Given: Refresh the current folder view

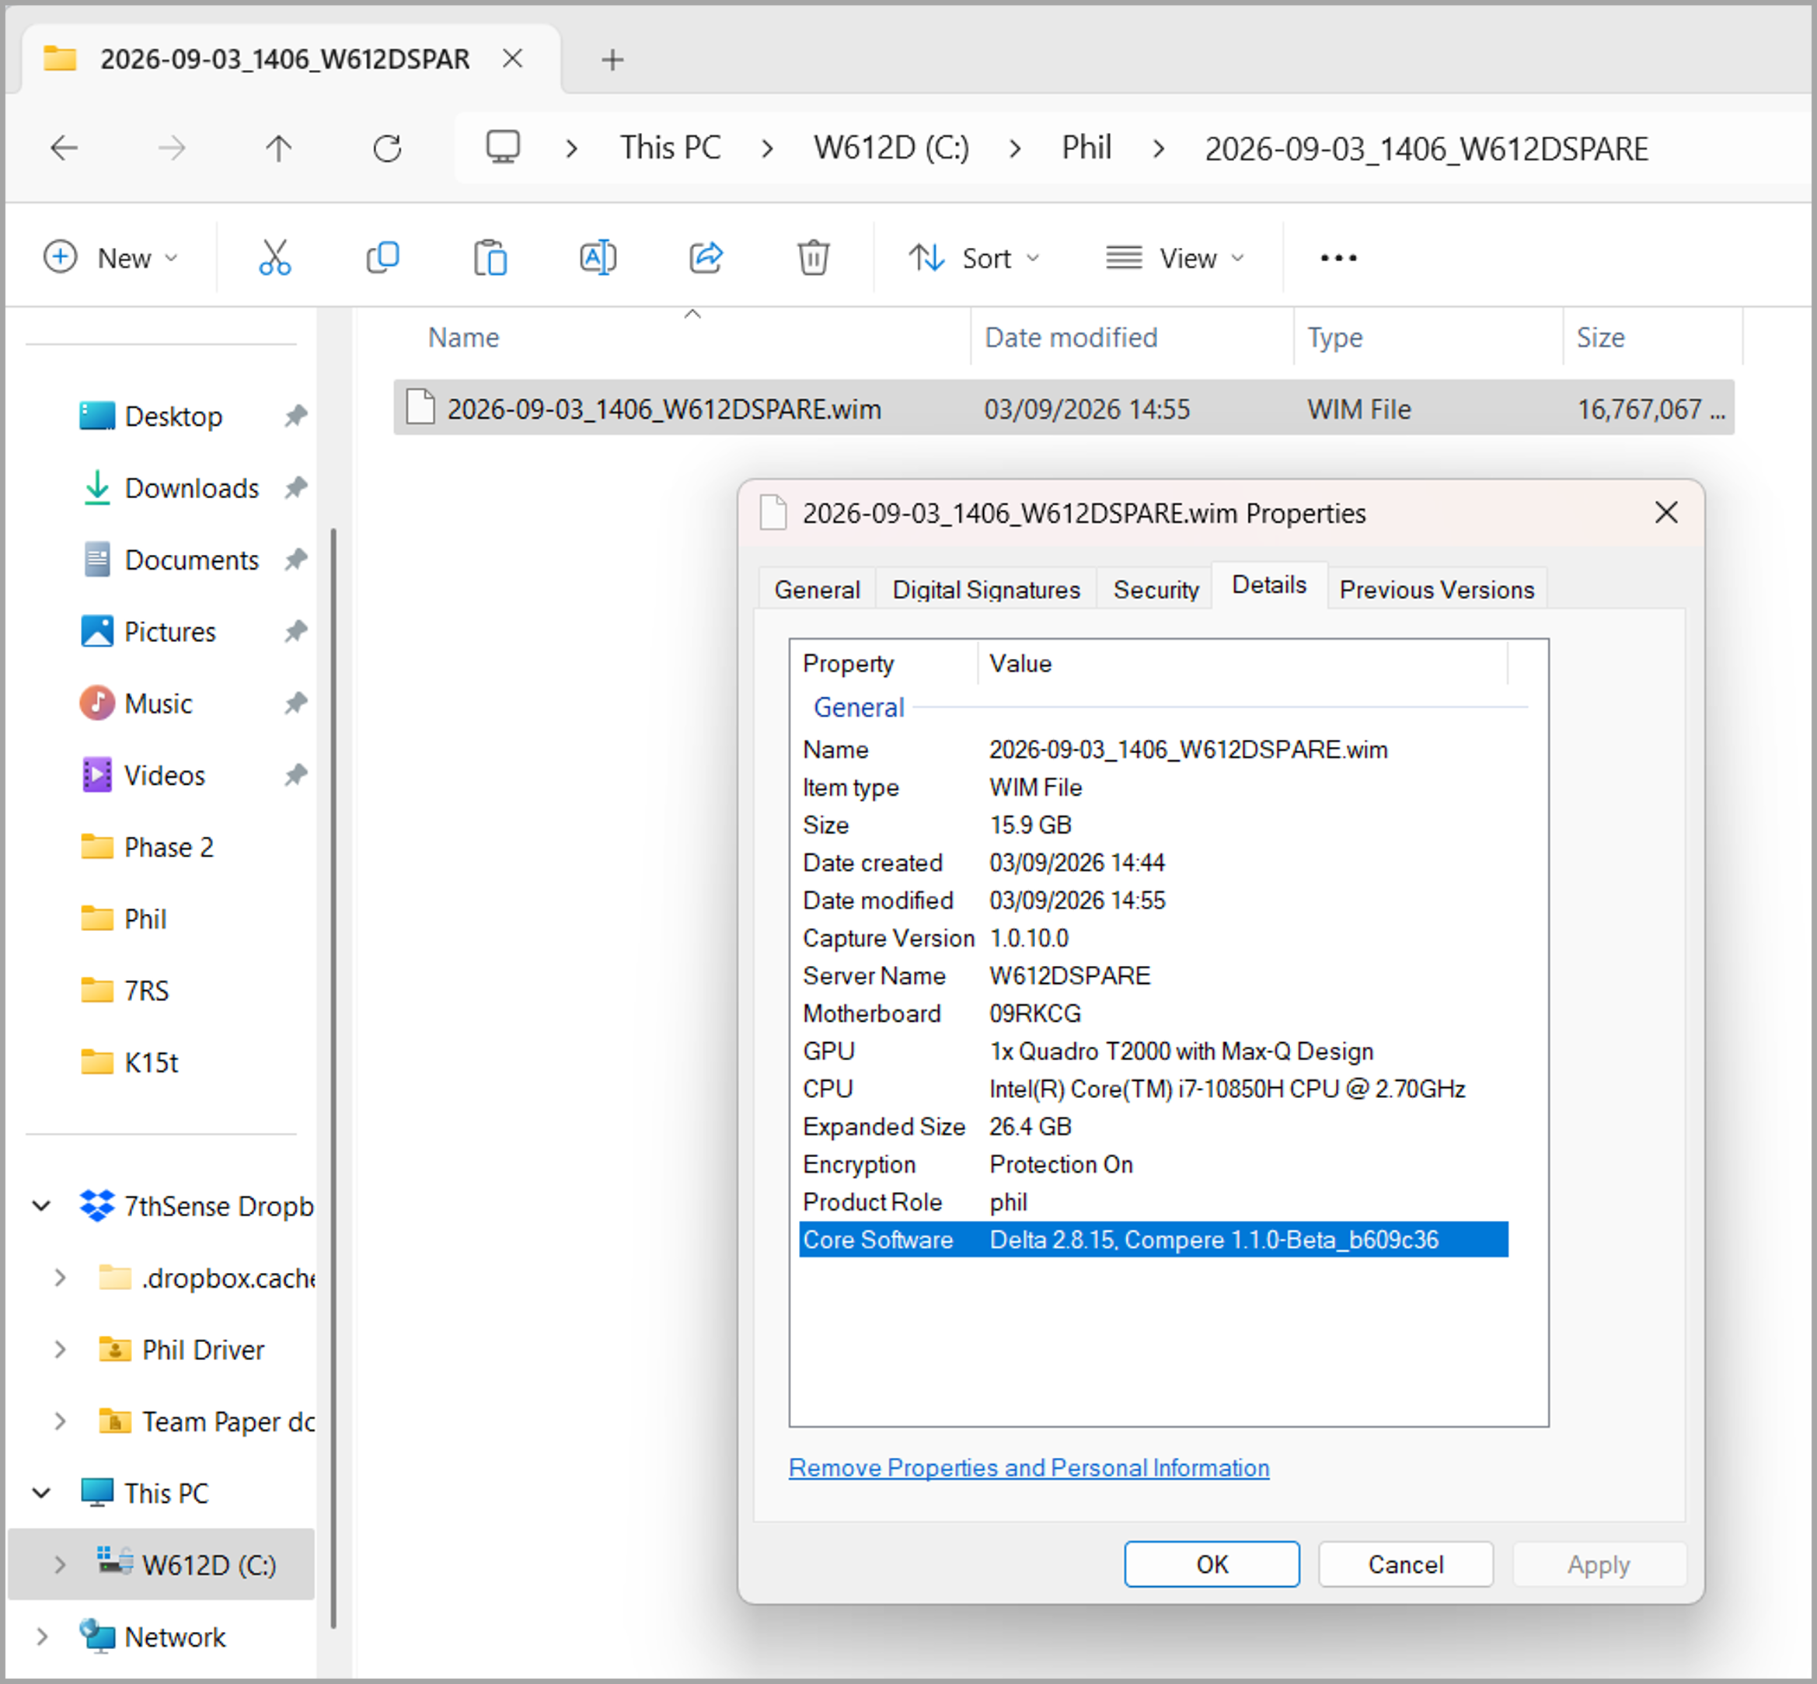Looking at the screenshot, I should [387, 148].
